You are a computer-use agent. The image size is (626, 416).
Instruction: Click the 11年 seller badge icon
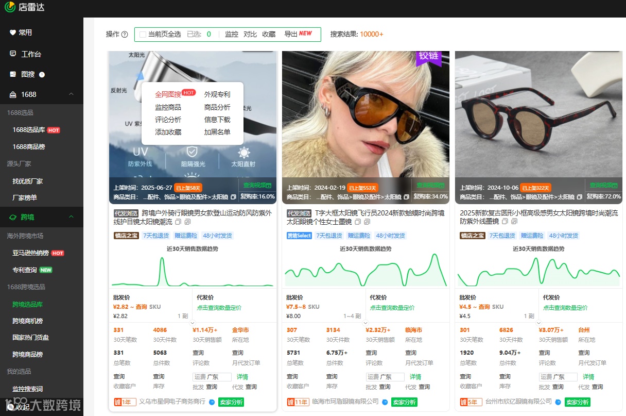298,402
